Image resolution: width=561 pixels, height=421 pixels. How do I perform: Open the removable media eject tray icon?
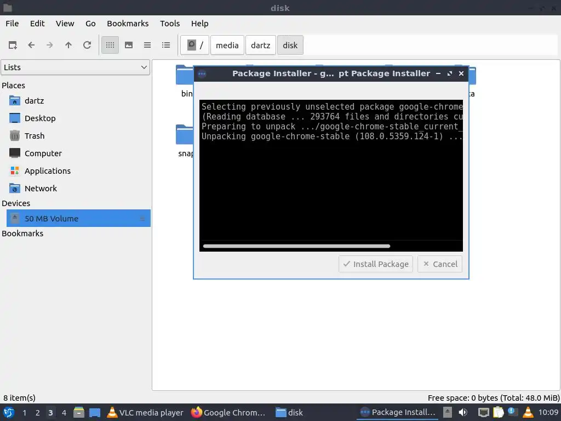point(448,412)
